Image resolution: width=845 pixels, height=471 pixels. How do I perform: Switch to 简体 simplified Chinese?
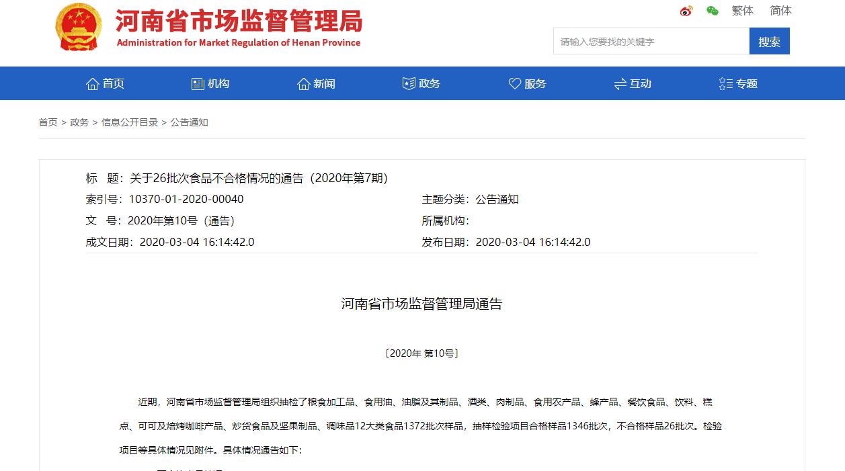[780, 11]
